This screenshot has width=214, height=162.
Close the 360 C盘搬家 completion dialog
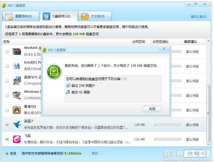pos(164,48)
